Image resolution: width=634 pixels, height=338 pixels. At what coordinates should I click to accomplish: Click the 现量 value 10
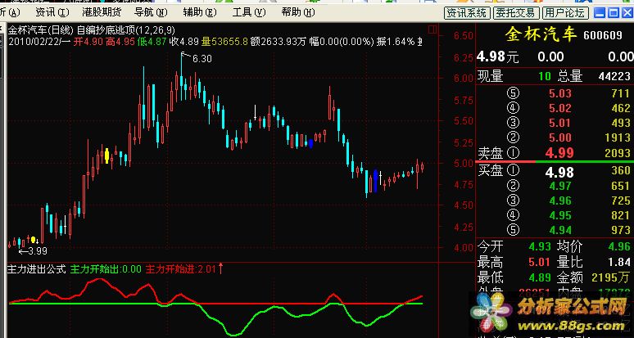pos(545,76)
